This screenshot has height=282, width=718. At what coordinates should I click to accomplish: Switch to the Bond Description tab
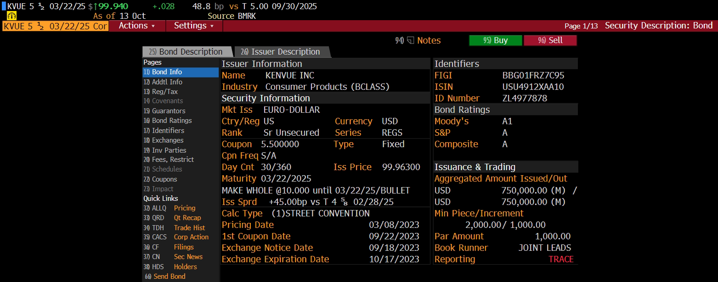click(x=187, y=52)
